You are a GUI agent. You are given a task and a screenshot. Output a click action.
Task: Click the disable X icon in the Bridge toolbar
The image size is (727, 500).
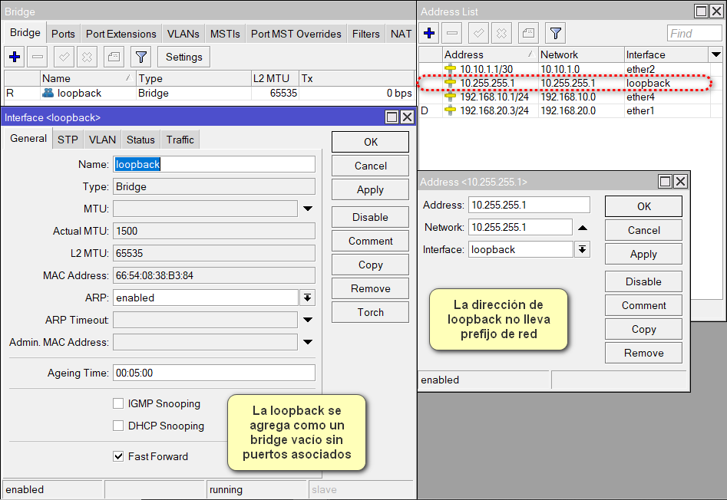click(87, 57)
